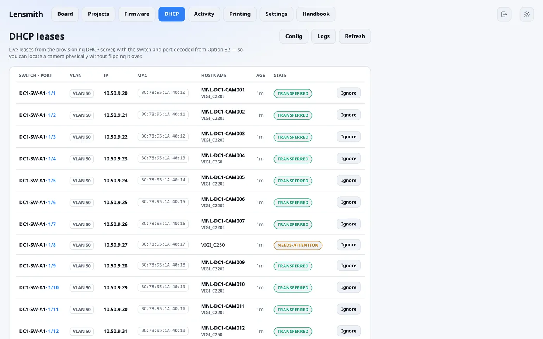Open port link 1/3
This screenshot has height=339, width=543.
(52, 137)
